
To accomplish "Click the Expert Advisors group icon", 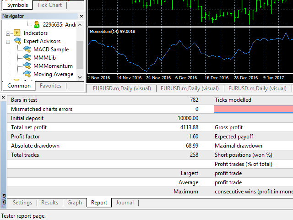I will pyautogui.click(x=17, y=41).
